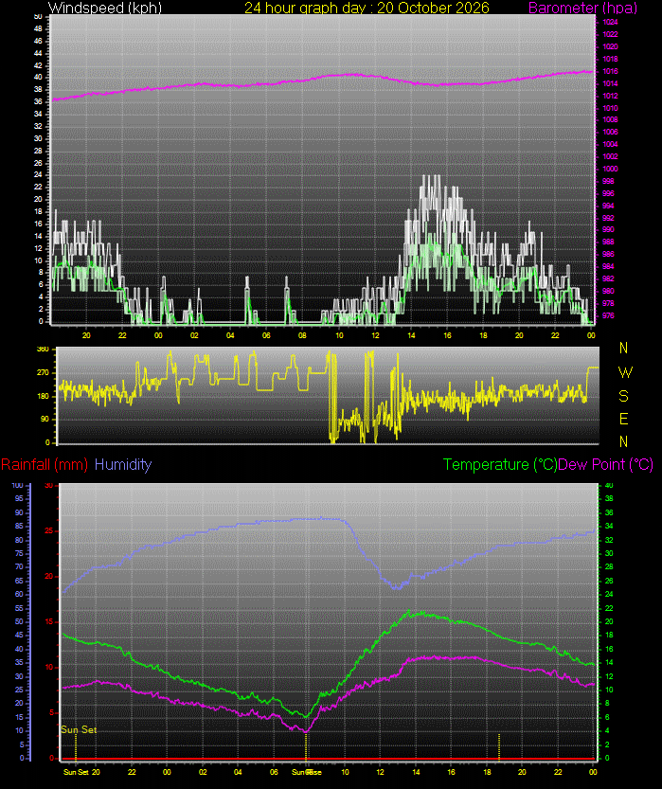Viewport: 662px width, 789px height.
Task: Click the red rainfall baseline
Action: 328,759
